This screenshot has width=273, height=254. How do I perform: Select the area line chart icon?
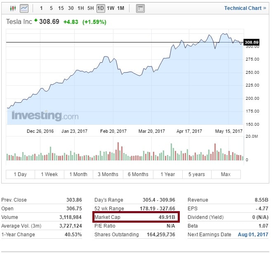24,8
